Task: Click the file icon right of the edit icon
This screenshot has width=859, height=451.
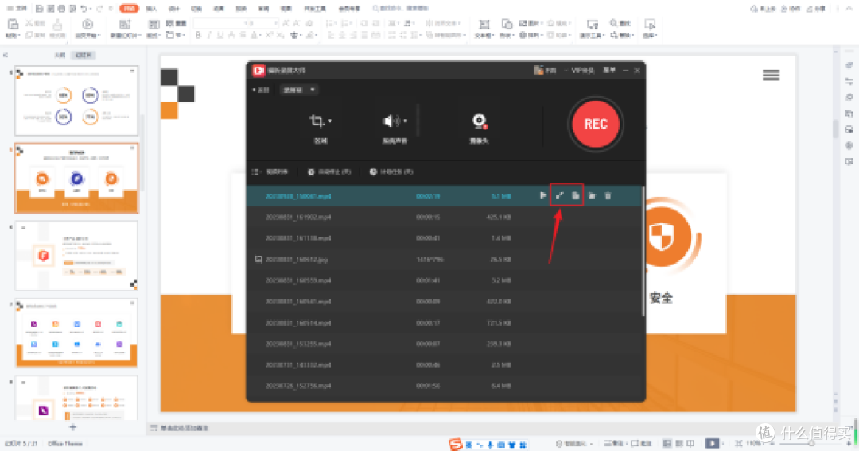Action: (575, 195)
